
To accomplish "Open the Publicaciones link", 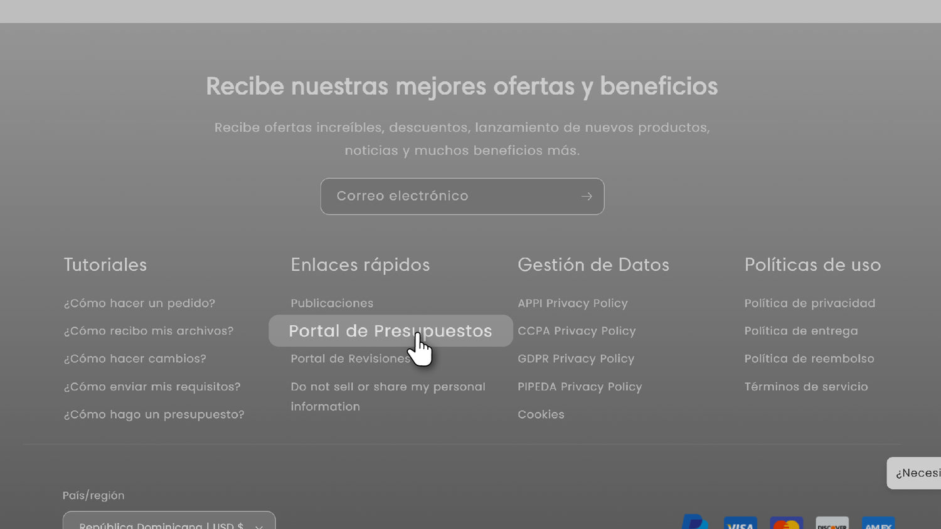I will click(332, 303).
